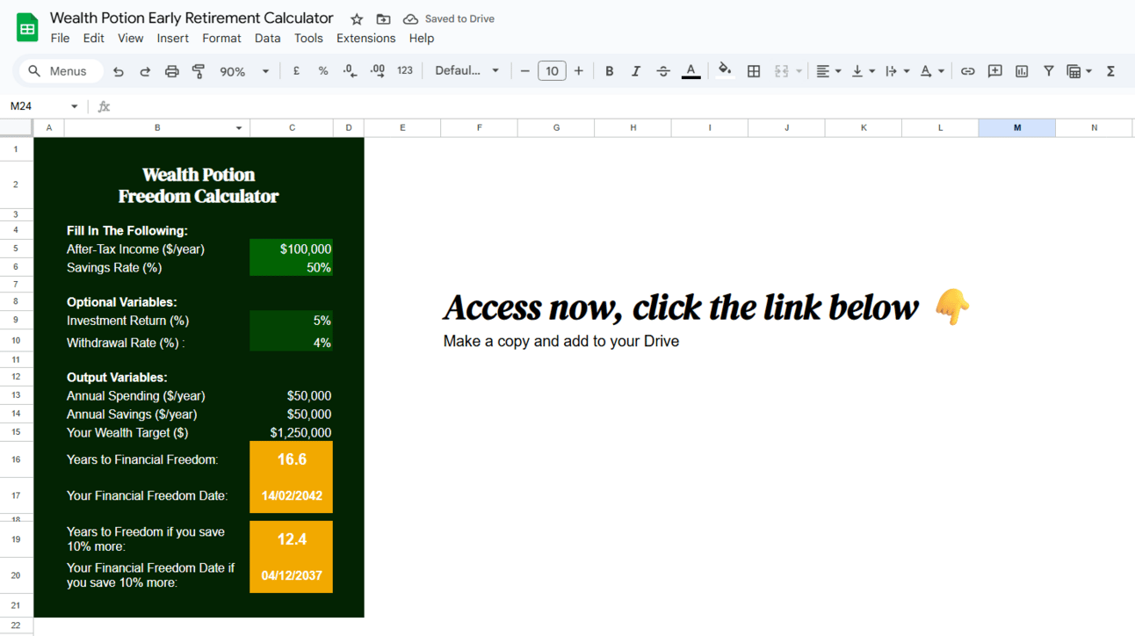
Task: Decrease decimal places
Action: 350,71
